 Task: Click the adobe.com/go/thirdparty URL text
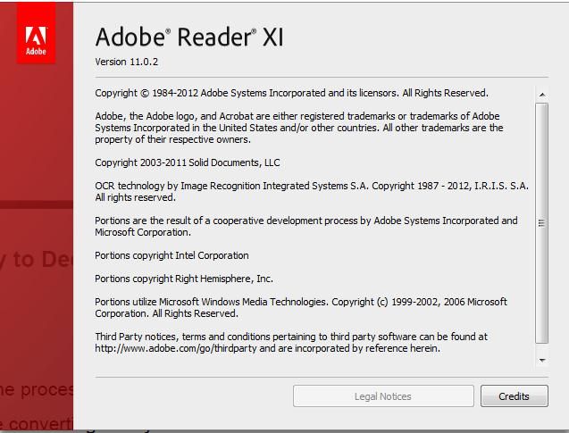[x=176, y=348]
